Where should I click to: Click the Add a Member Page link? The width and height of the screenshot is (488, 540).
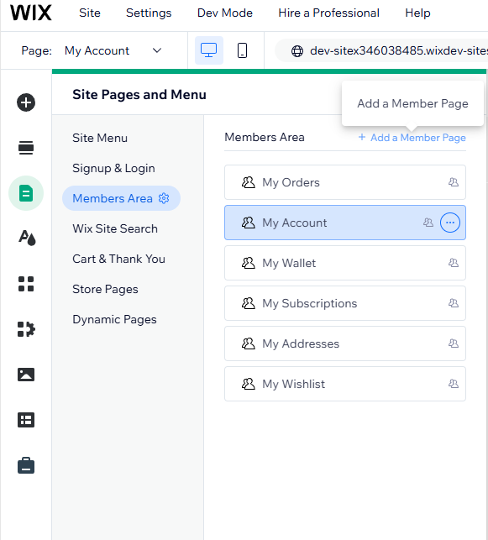[x=412, y=138]
